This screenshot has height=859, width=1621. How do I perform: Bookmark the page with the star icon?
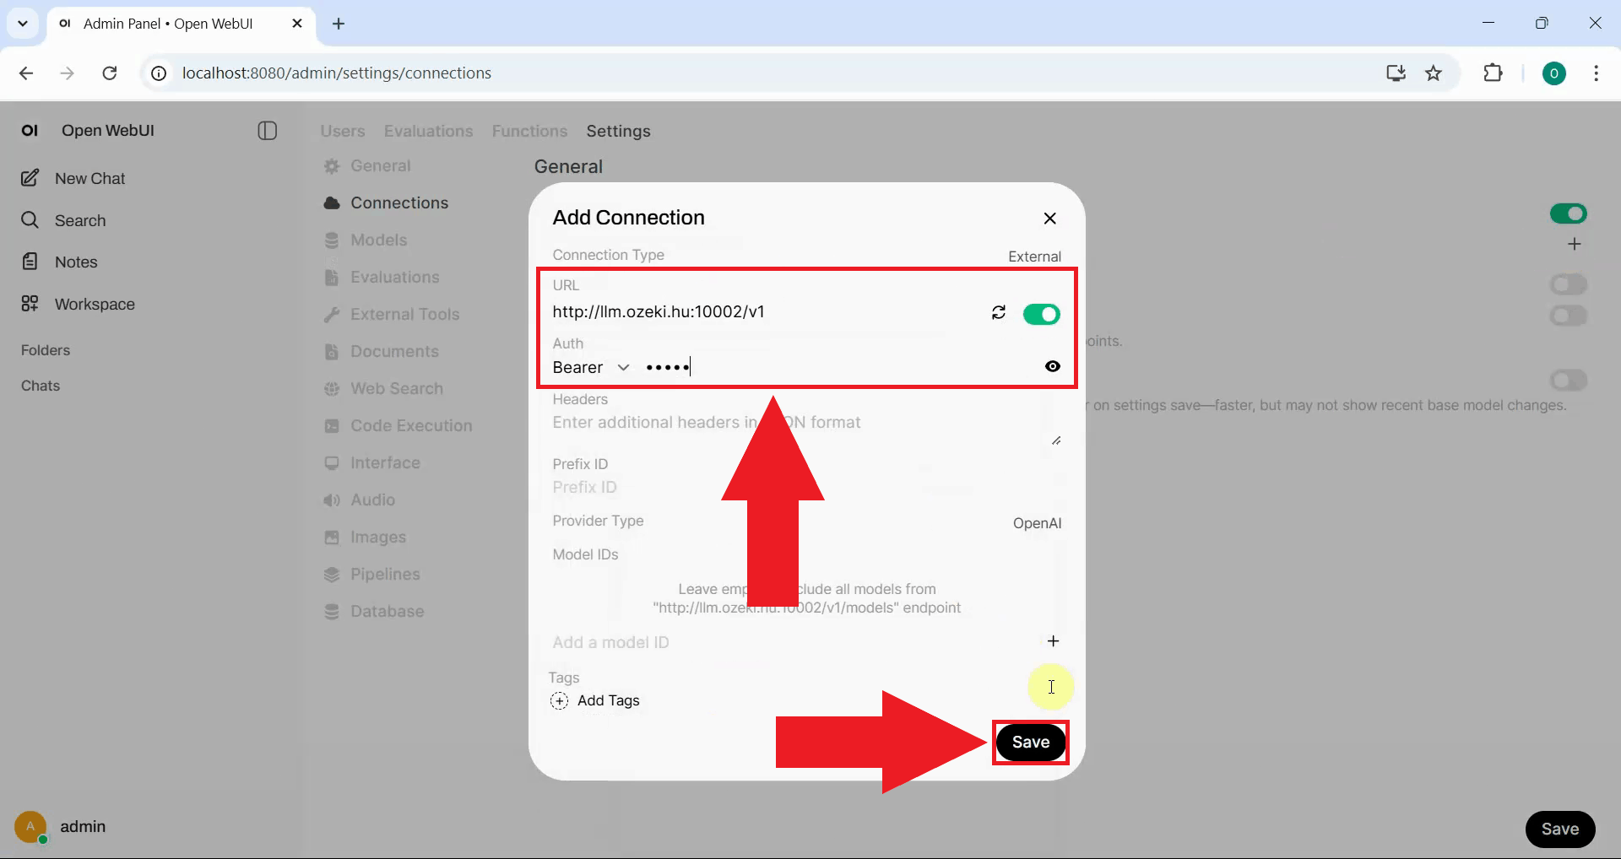pos(1434,73)
